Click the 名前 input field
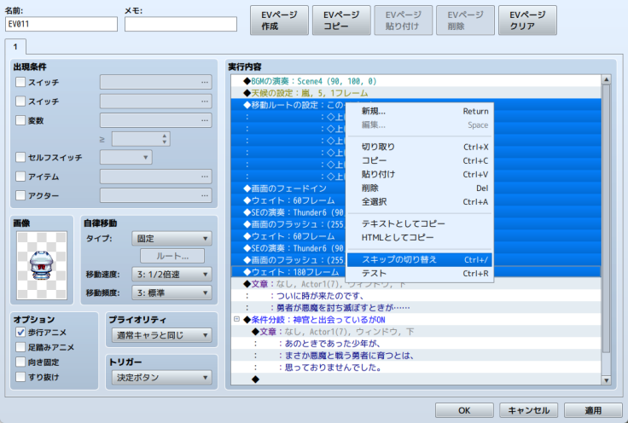The width and height of the screenshot is (628, 423). 61,24
